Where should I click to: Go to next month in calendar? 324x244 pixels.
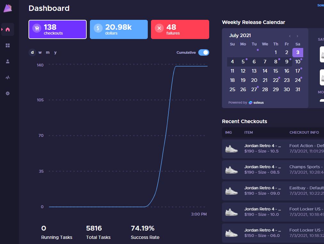tap(297, 36)
